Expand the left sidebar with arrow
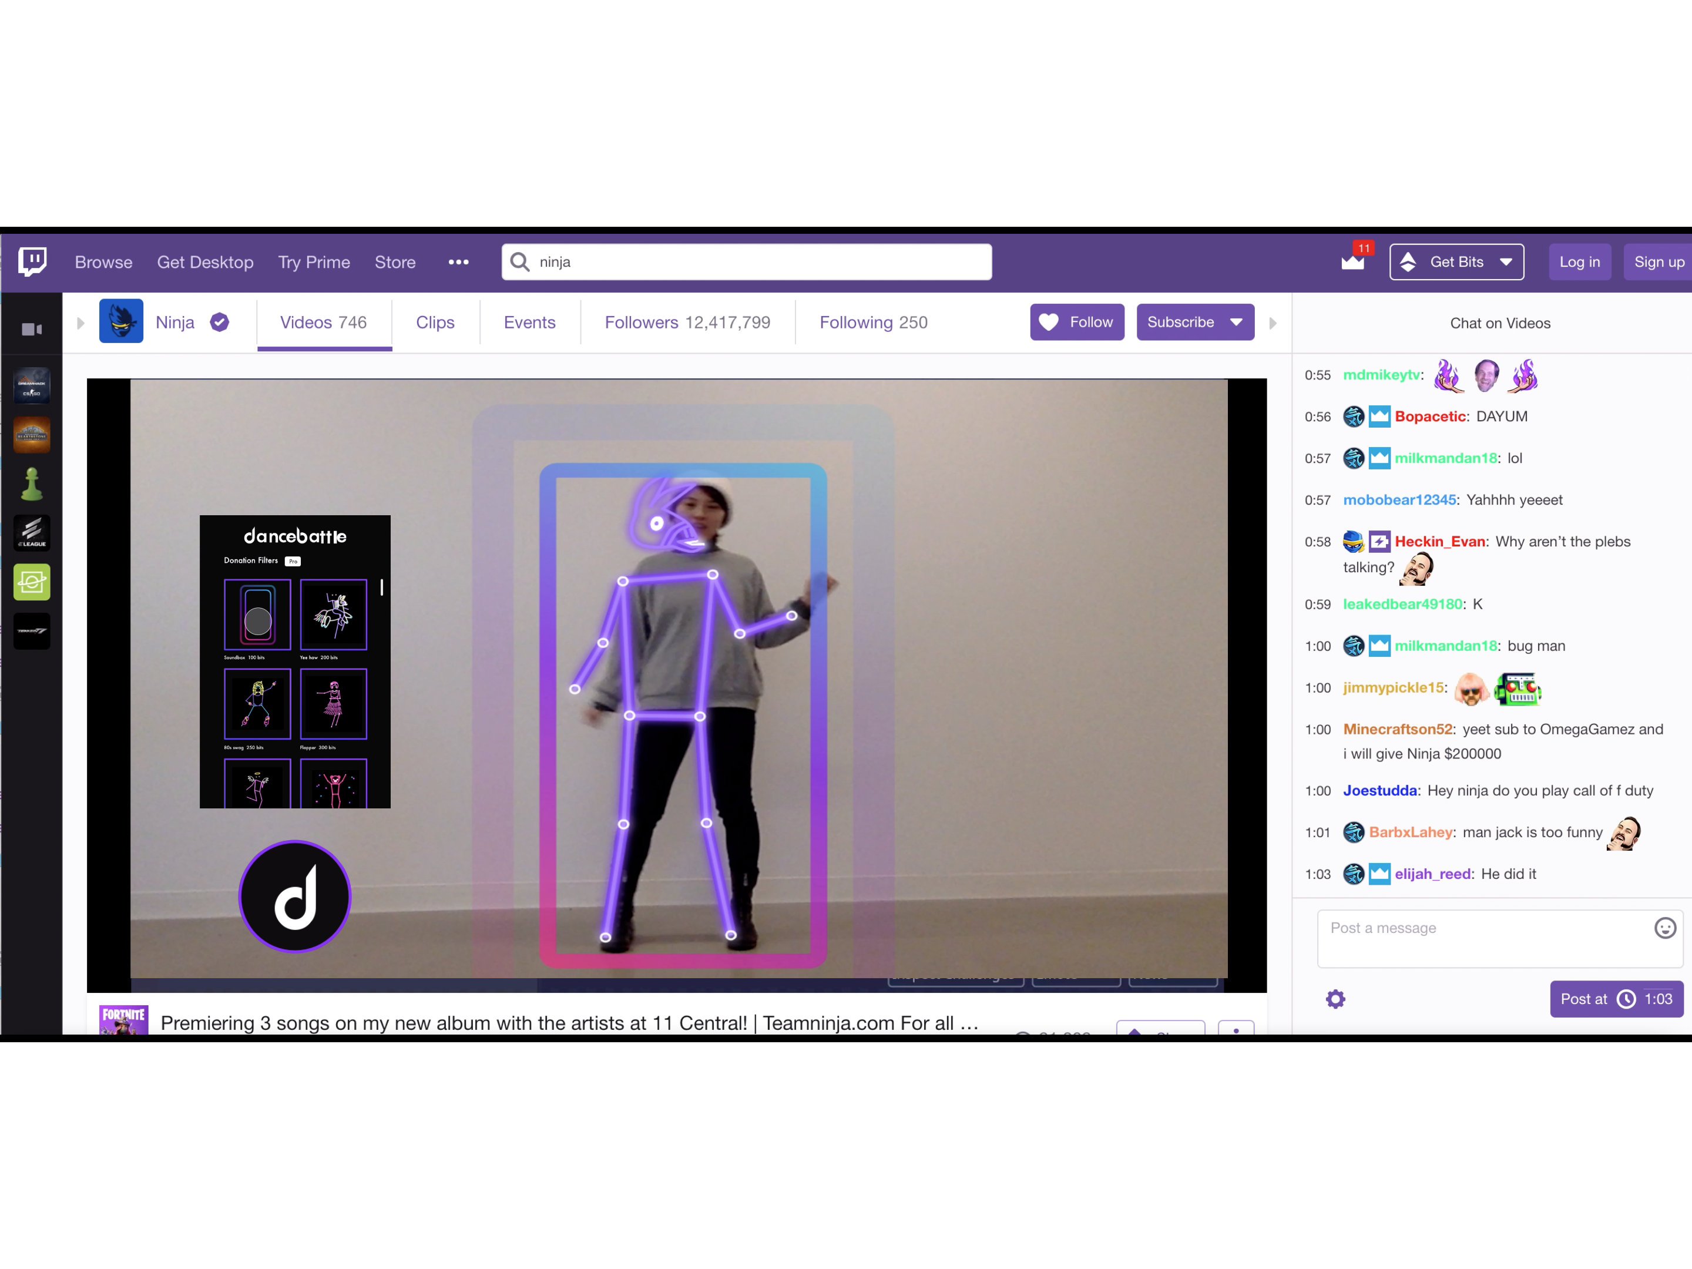Viewport: 1692px width, 1269px height. tap(80, 323)
